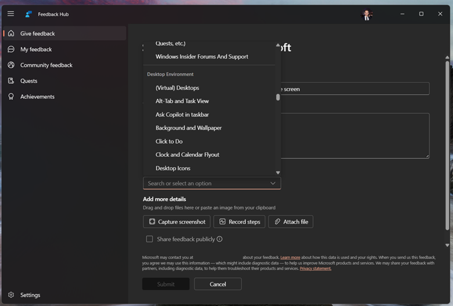Enable Share feedback publicly checkbox
The height and width of the screenshot is (306, 453).
pyautogui.click(x=149, y=239)
